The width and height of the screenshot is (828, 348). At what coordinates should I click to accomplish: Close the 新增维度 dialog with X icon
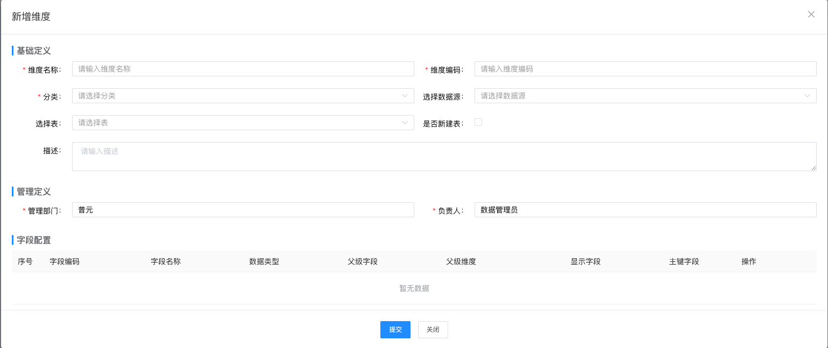pyautogui.click(x=811, y=15)
